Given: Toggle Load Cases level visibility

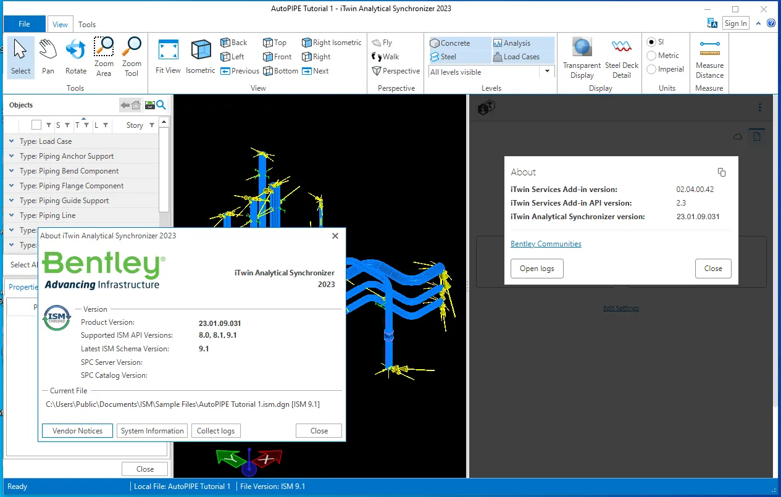Looking at the screenshot, I should 522,57.
